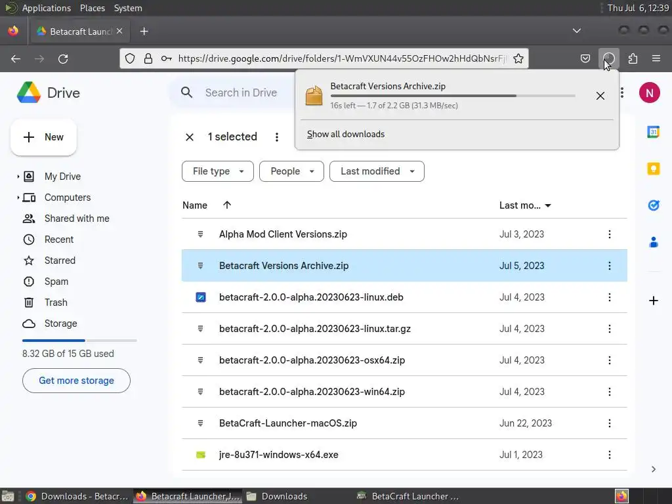Select betacraft-2.0.0-alpha.20230623-linux.deb file row
This screenshot has width=672, height=504.
tap(311, 297)
